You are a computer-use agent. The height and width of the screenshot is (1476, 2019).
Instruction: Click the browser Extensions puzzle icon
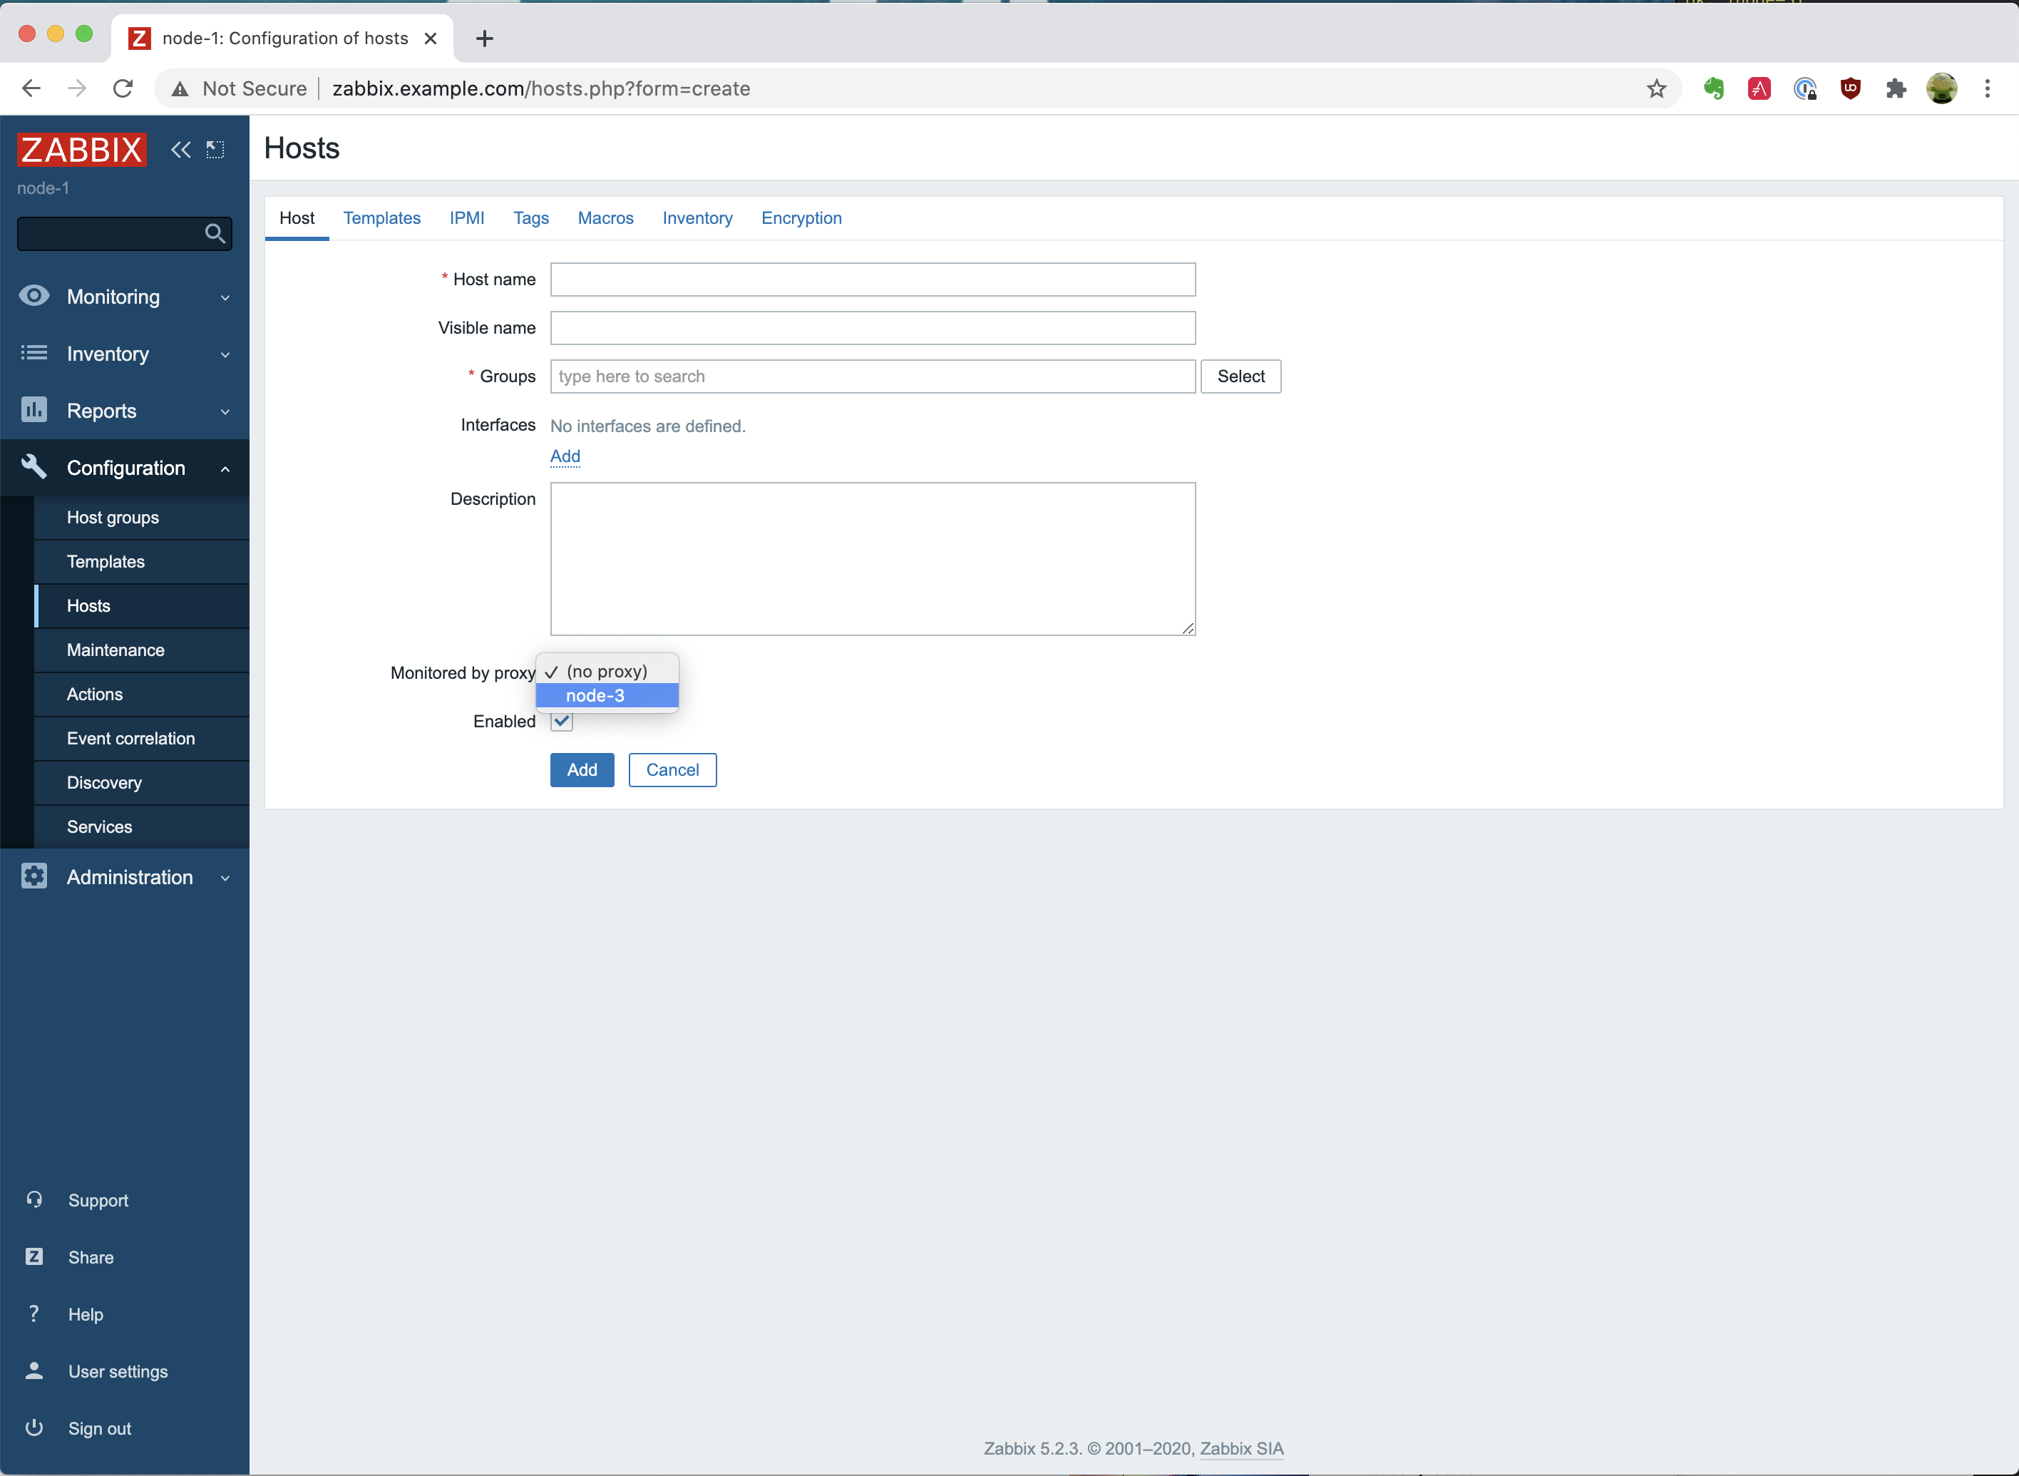pyautogui.click(x=1896, y=88)
